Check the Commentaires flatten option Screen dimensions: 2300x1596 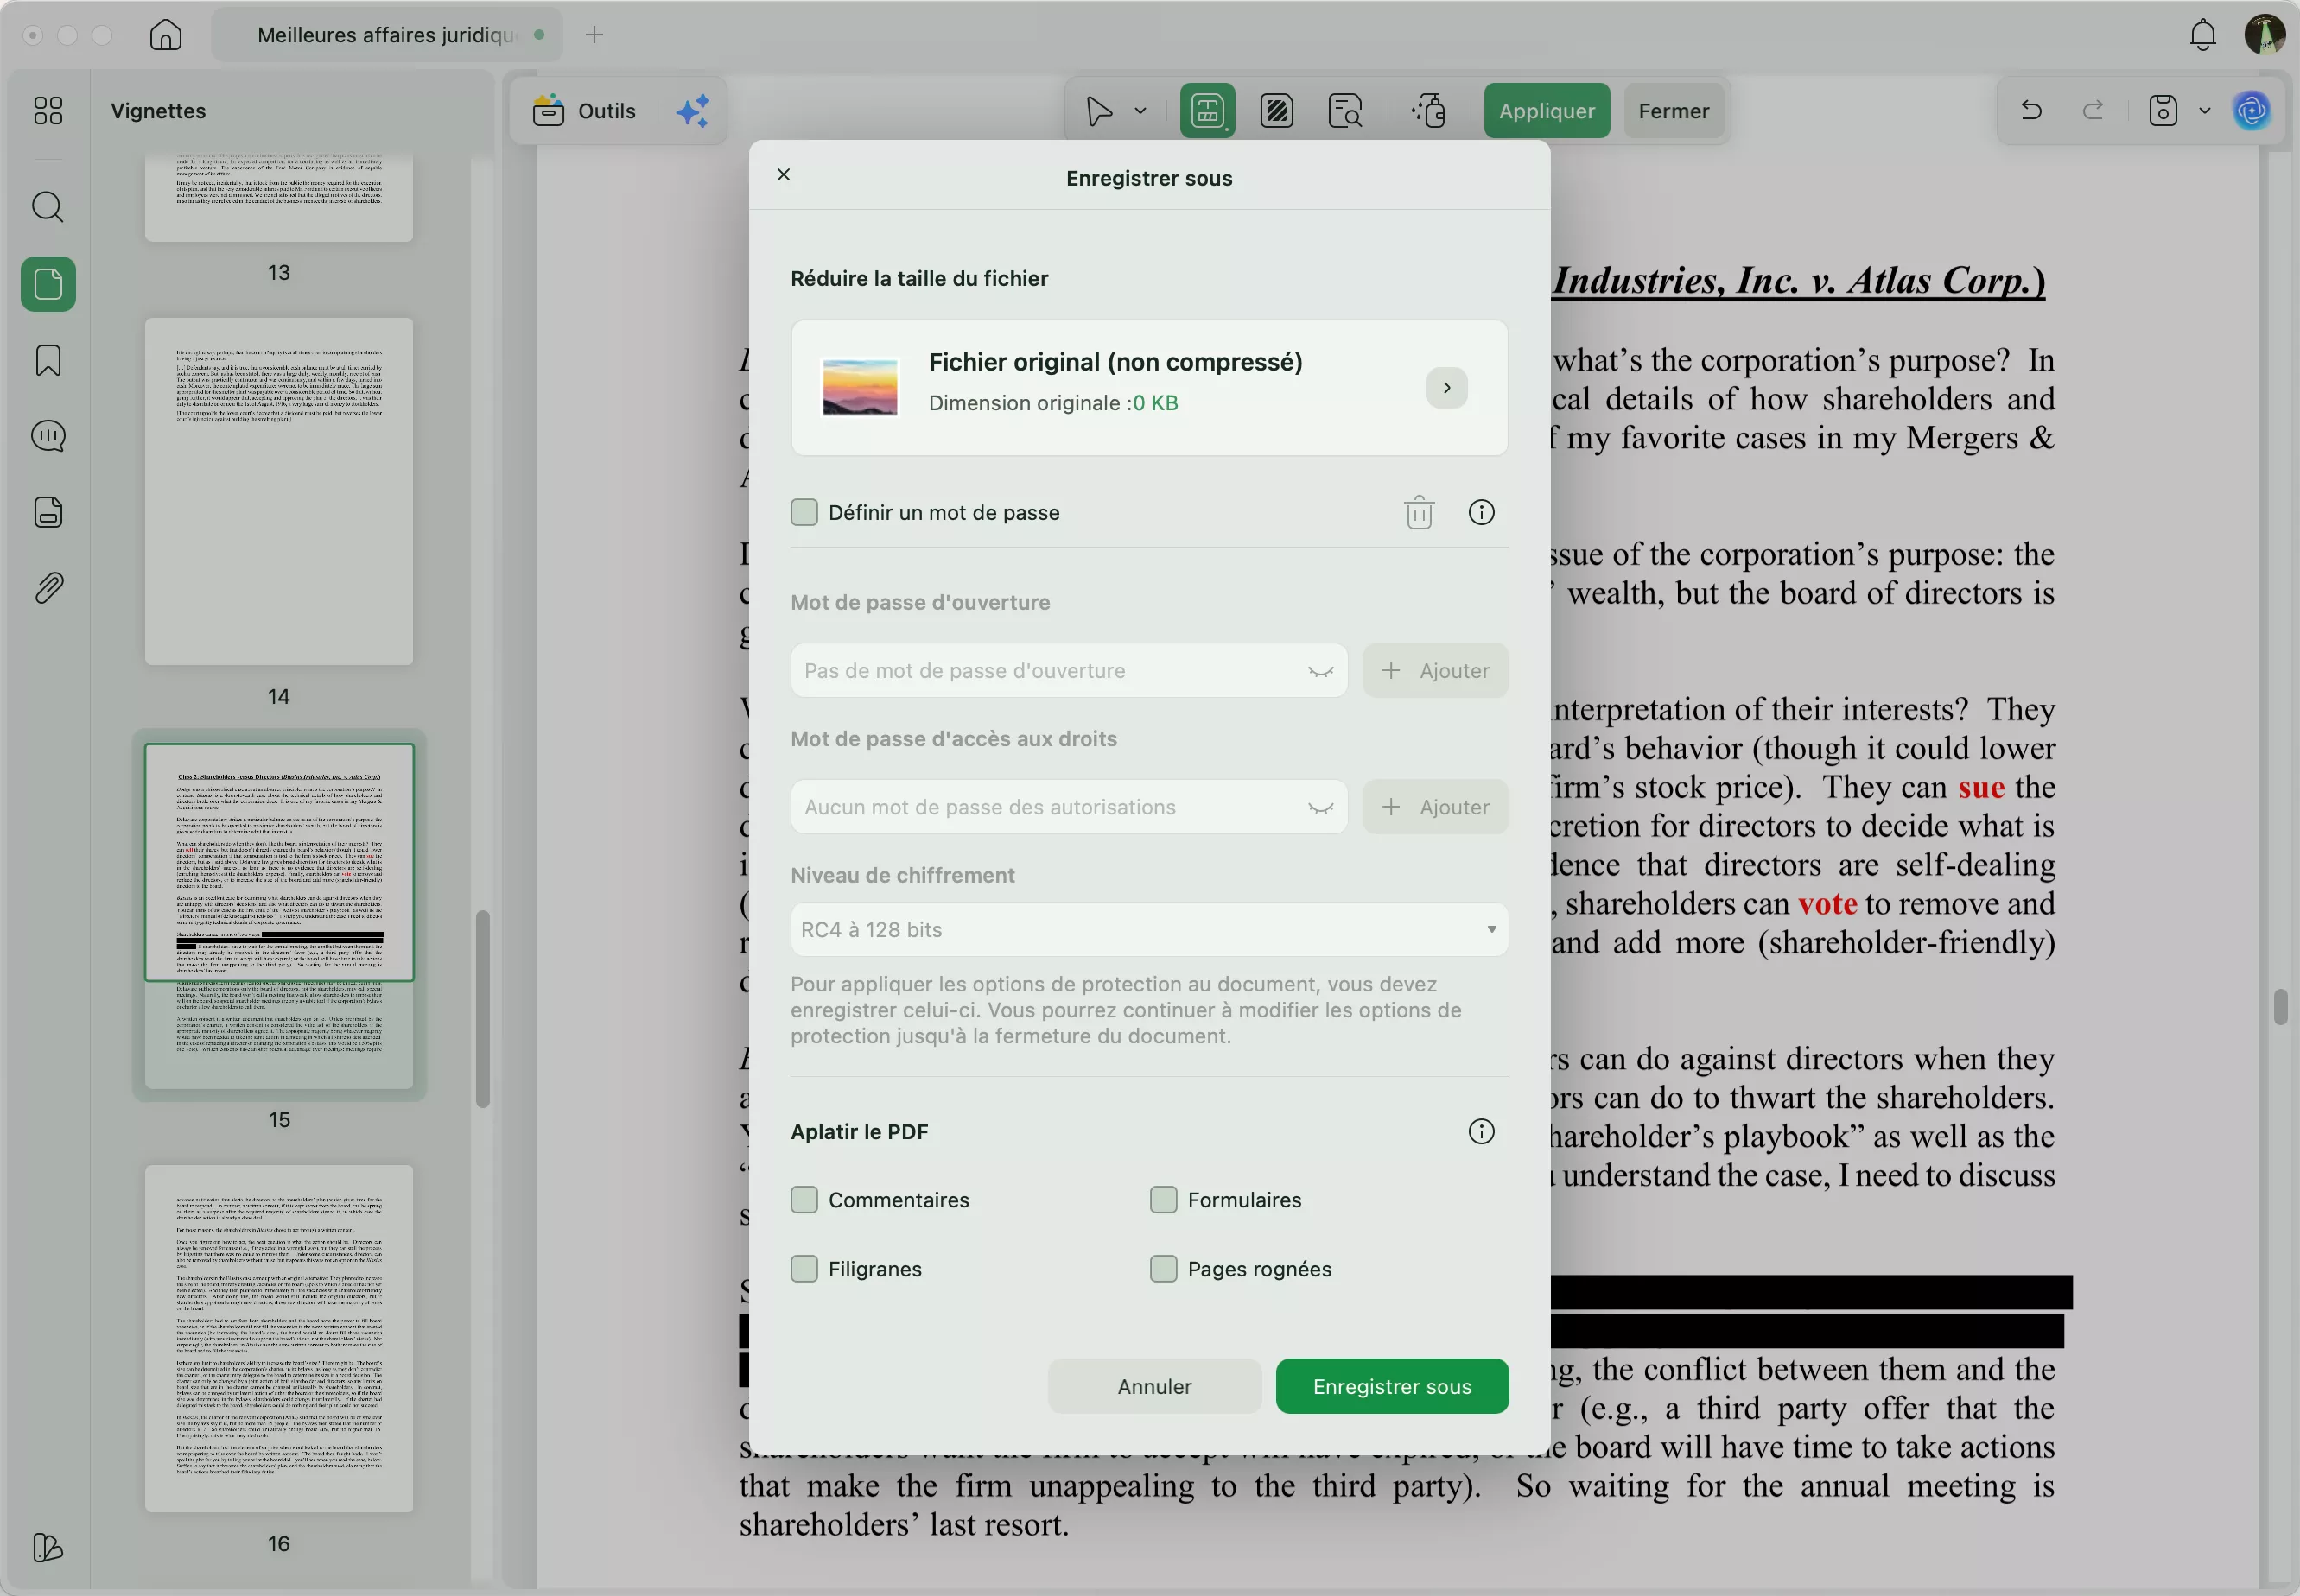coord(804,1199)
